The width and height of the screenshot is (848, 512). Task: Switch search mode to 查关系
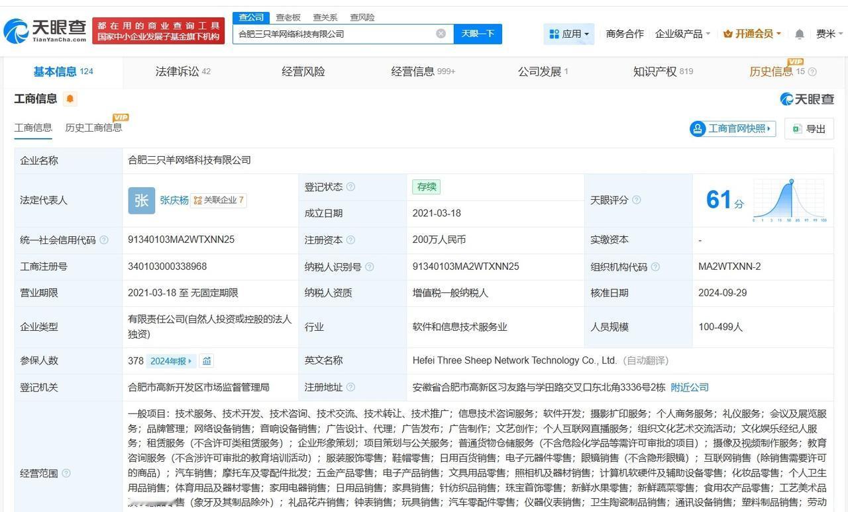pyautogui.click(x=325, y=17)
